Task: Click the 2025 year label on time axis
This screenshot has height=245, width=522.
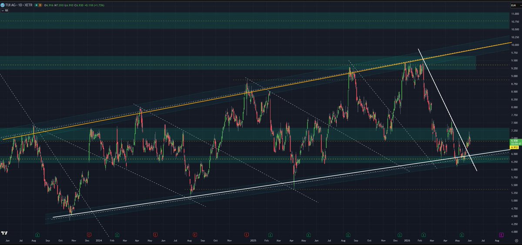Action: [x=253, y=240]
